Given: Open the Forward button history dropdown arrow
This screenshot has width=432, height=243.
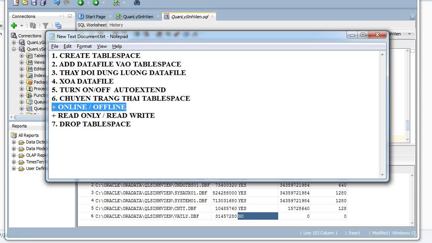Looking at the screenshot, I should [104, 3].
